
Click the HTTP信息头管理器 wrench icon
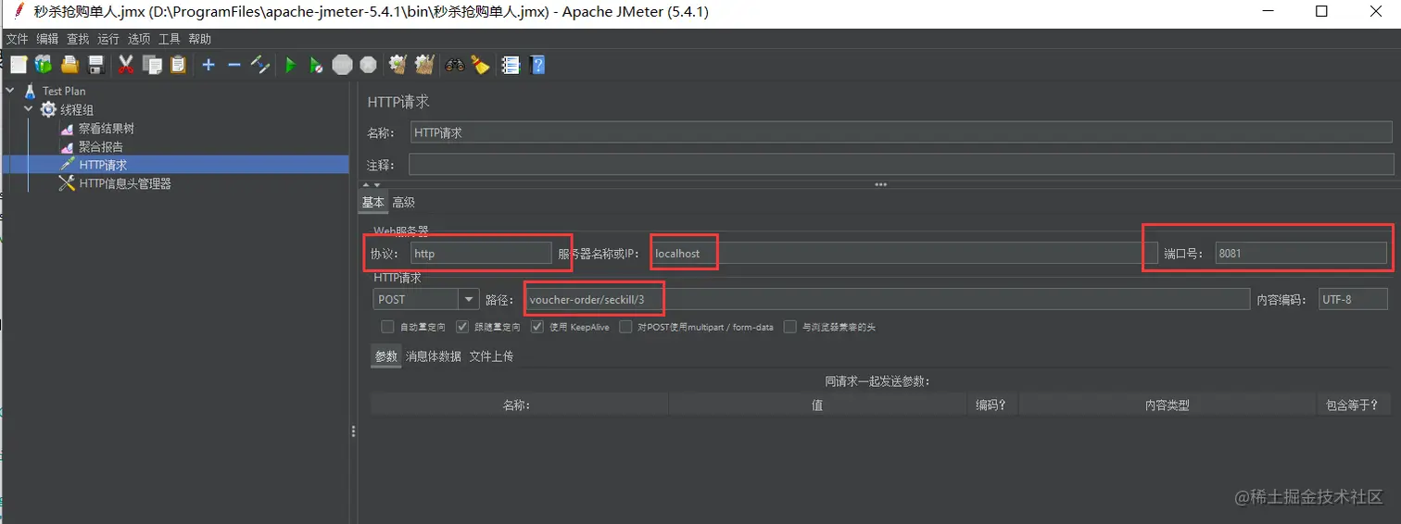pyautogui.click(x=67, y=183)
